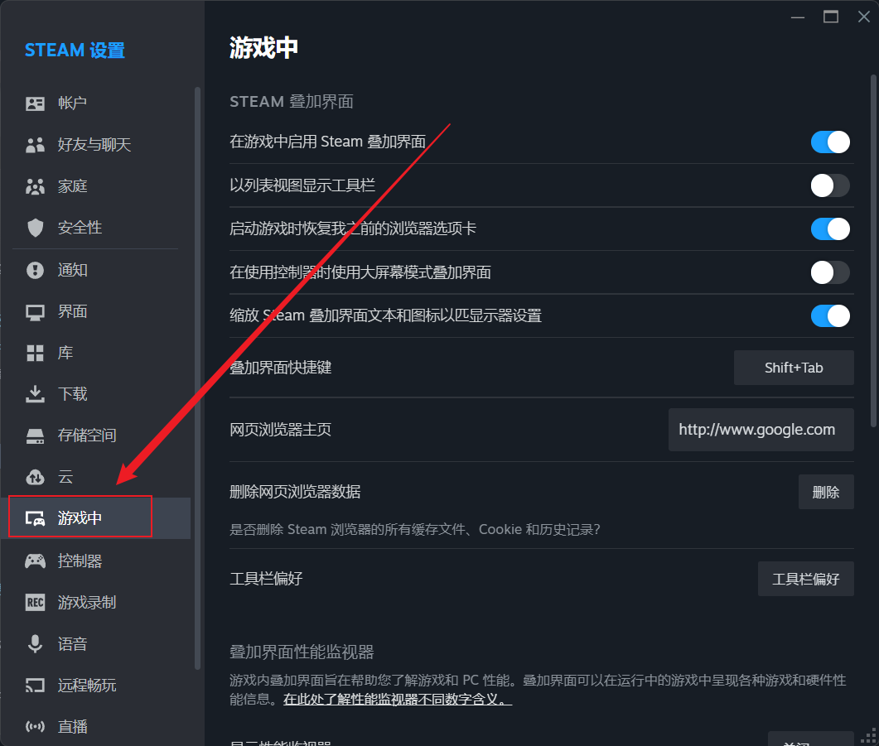Open the 通知 notification icon
Viewport: 879px width, 746px height.
pos(35,270)
